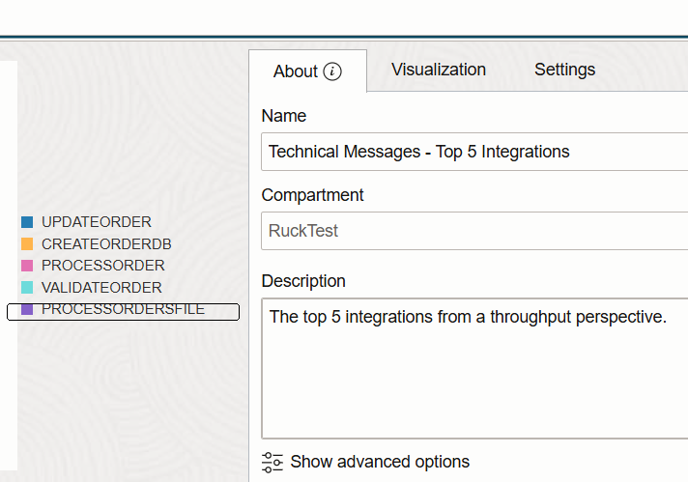Select VALIDATEORDER legend entry
This screenshot has width=688, height=482.
[101, 287]
